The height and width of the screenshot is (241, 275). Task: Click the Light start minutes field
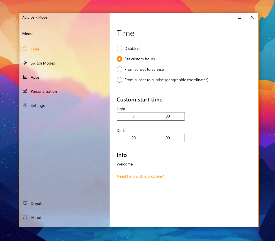point(168,116)
